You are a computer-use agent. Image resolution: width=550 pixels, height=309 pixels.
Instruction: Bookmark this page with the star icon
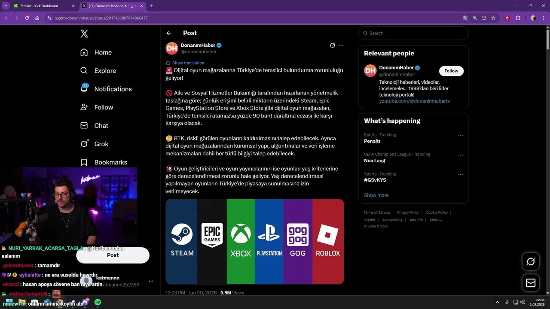click(493, 18)
